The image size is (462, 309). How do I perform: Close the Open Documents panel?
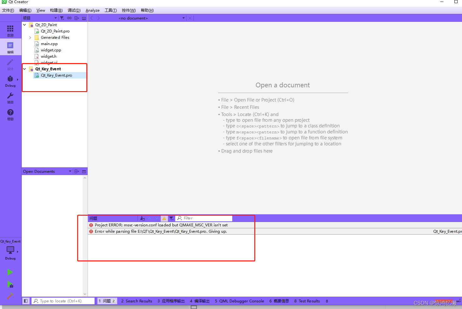coord(84,172)
